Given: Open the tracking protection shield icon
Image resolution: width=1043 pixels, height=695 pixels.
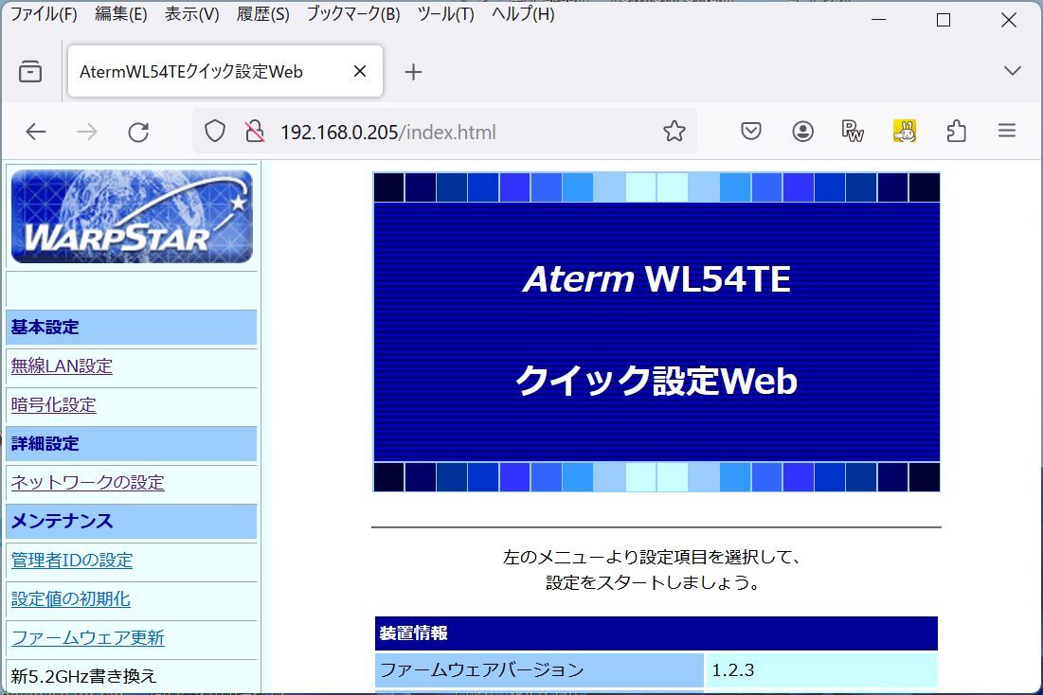Looking at the screenshot, I should tap(215, 132).
